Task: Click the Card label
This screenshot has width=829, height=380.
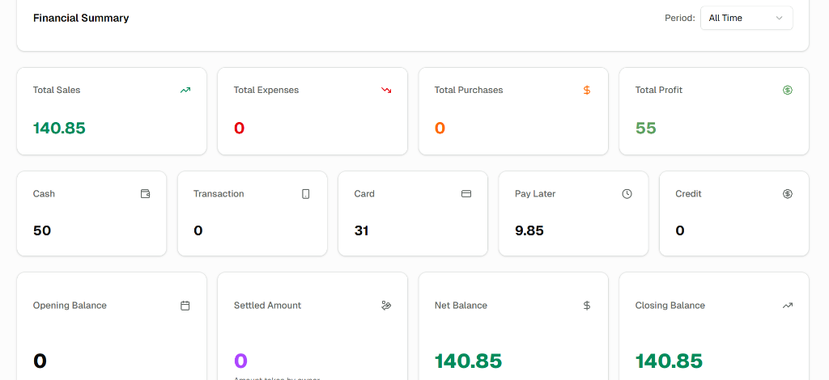Action: click(364, 194)
